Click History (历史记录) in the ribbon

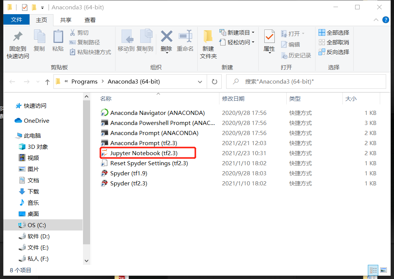296,56
